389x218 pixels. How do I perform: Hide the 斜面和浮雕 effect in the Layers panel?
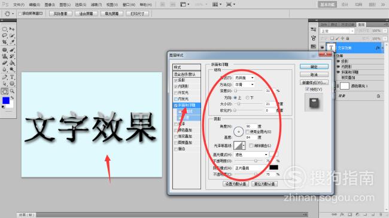tap(338, 72)
